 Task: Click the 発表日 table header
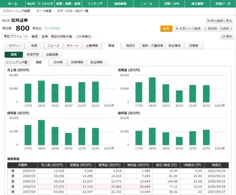(216, 165)
